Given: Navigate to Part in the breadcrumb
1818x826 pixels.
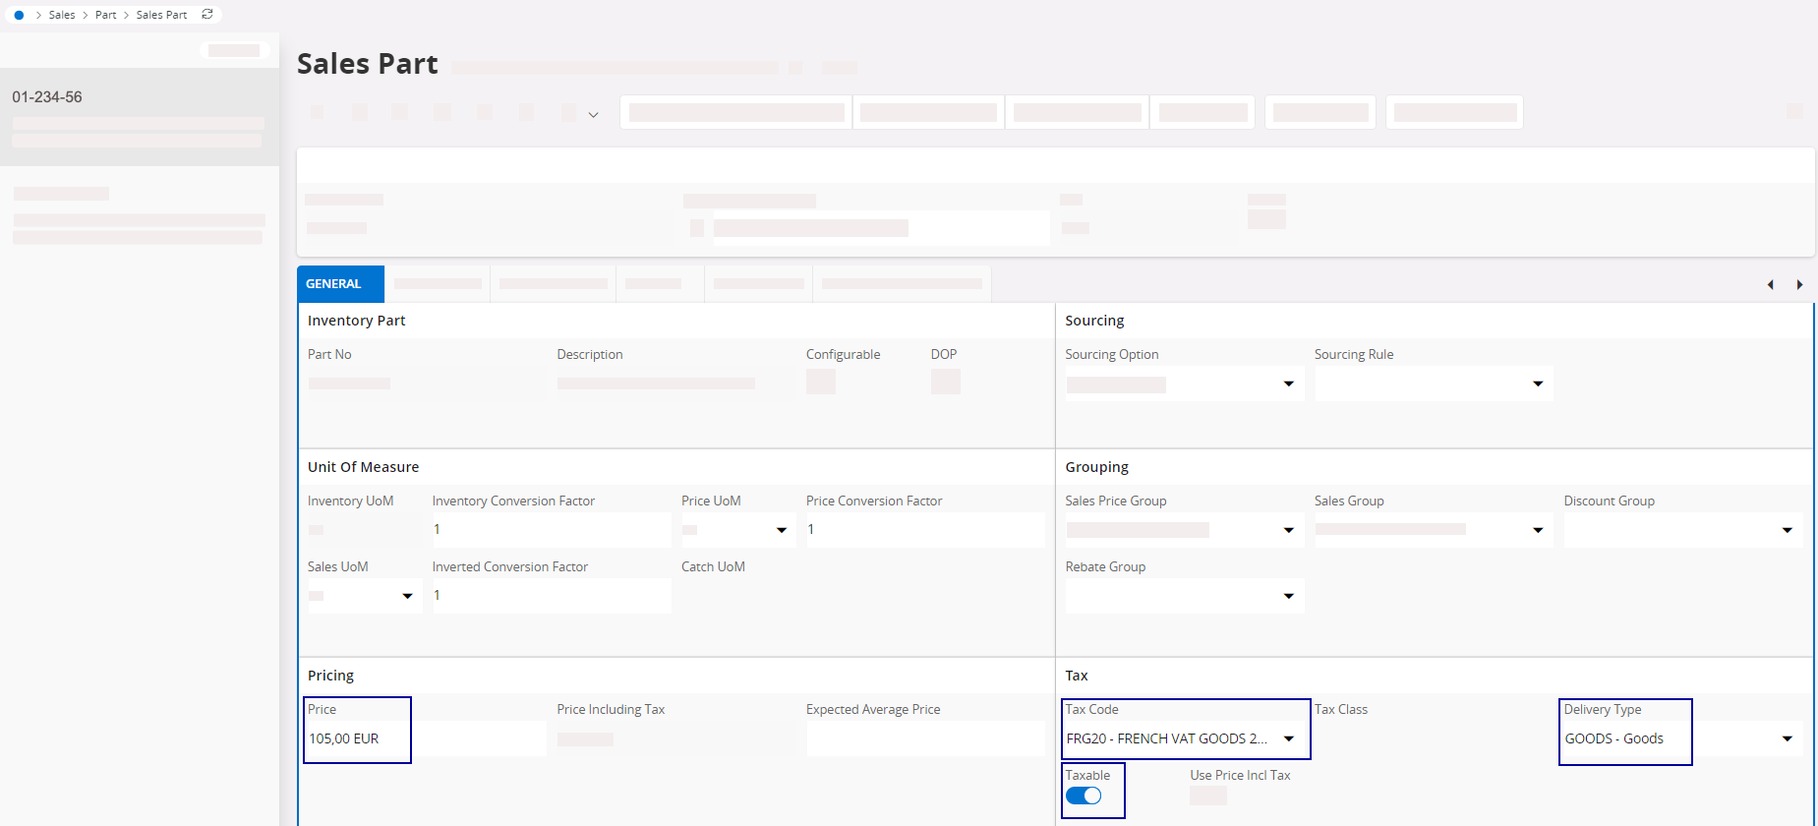Looking at the screenshot, I should click(105, 15).
